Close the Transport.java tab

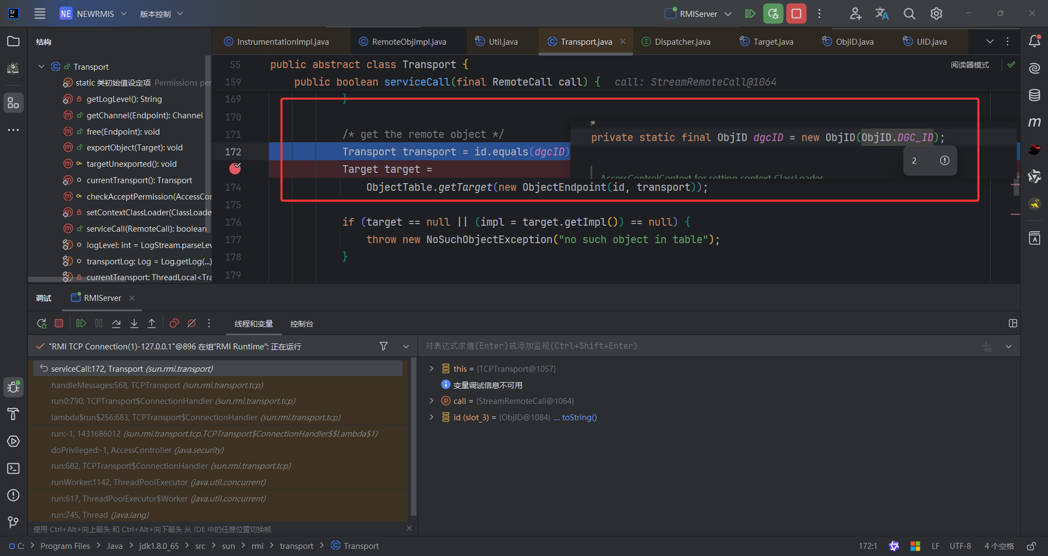623,41
